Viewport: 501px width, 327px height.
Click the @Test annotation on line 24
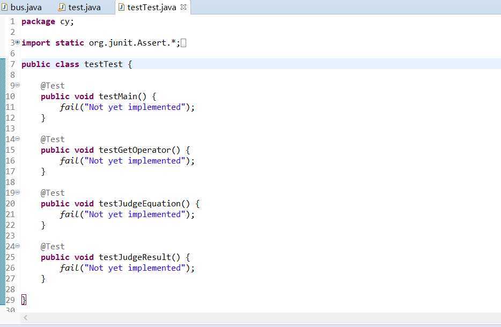[53, 247]
